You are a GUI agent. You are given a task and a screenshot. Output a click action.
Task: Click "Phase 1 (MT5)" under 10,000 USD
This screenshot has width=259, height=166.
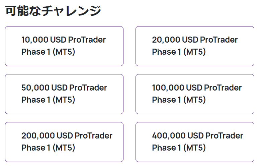pos(48,52)
